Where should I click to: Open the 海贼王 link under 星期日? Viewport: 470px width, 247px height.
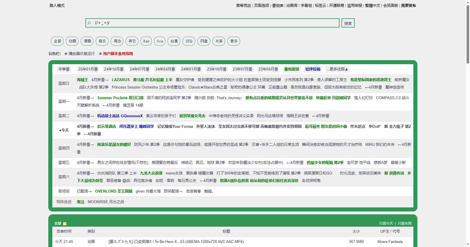(82, 80)
